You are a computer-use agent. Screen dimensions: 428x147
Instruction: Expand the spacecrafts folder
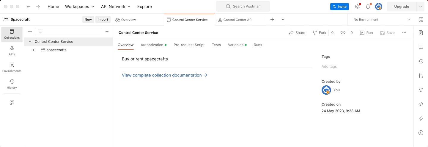tap(34, 50)
